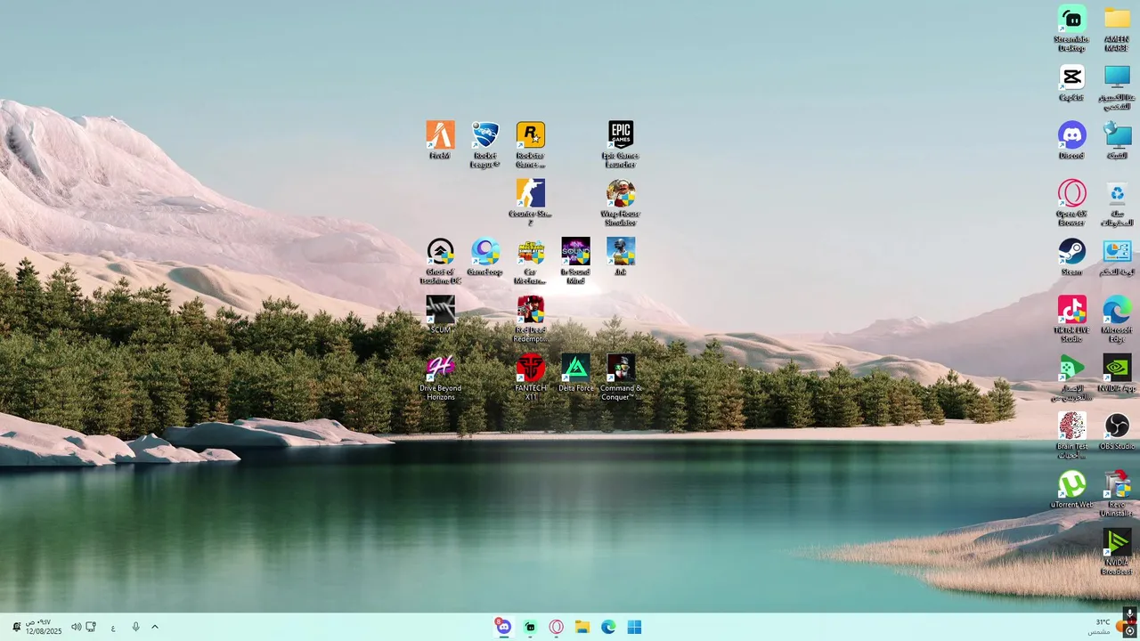Launch the Steam desktop shortcut
Image resolution: width=1140 pixels, height=641 pixels.
pyautogui.click(x=1071, y=256)
